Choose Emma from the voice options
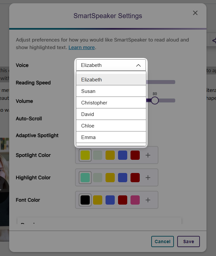This screenshot has width=216, height=256. [x=111, y=137]
